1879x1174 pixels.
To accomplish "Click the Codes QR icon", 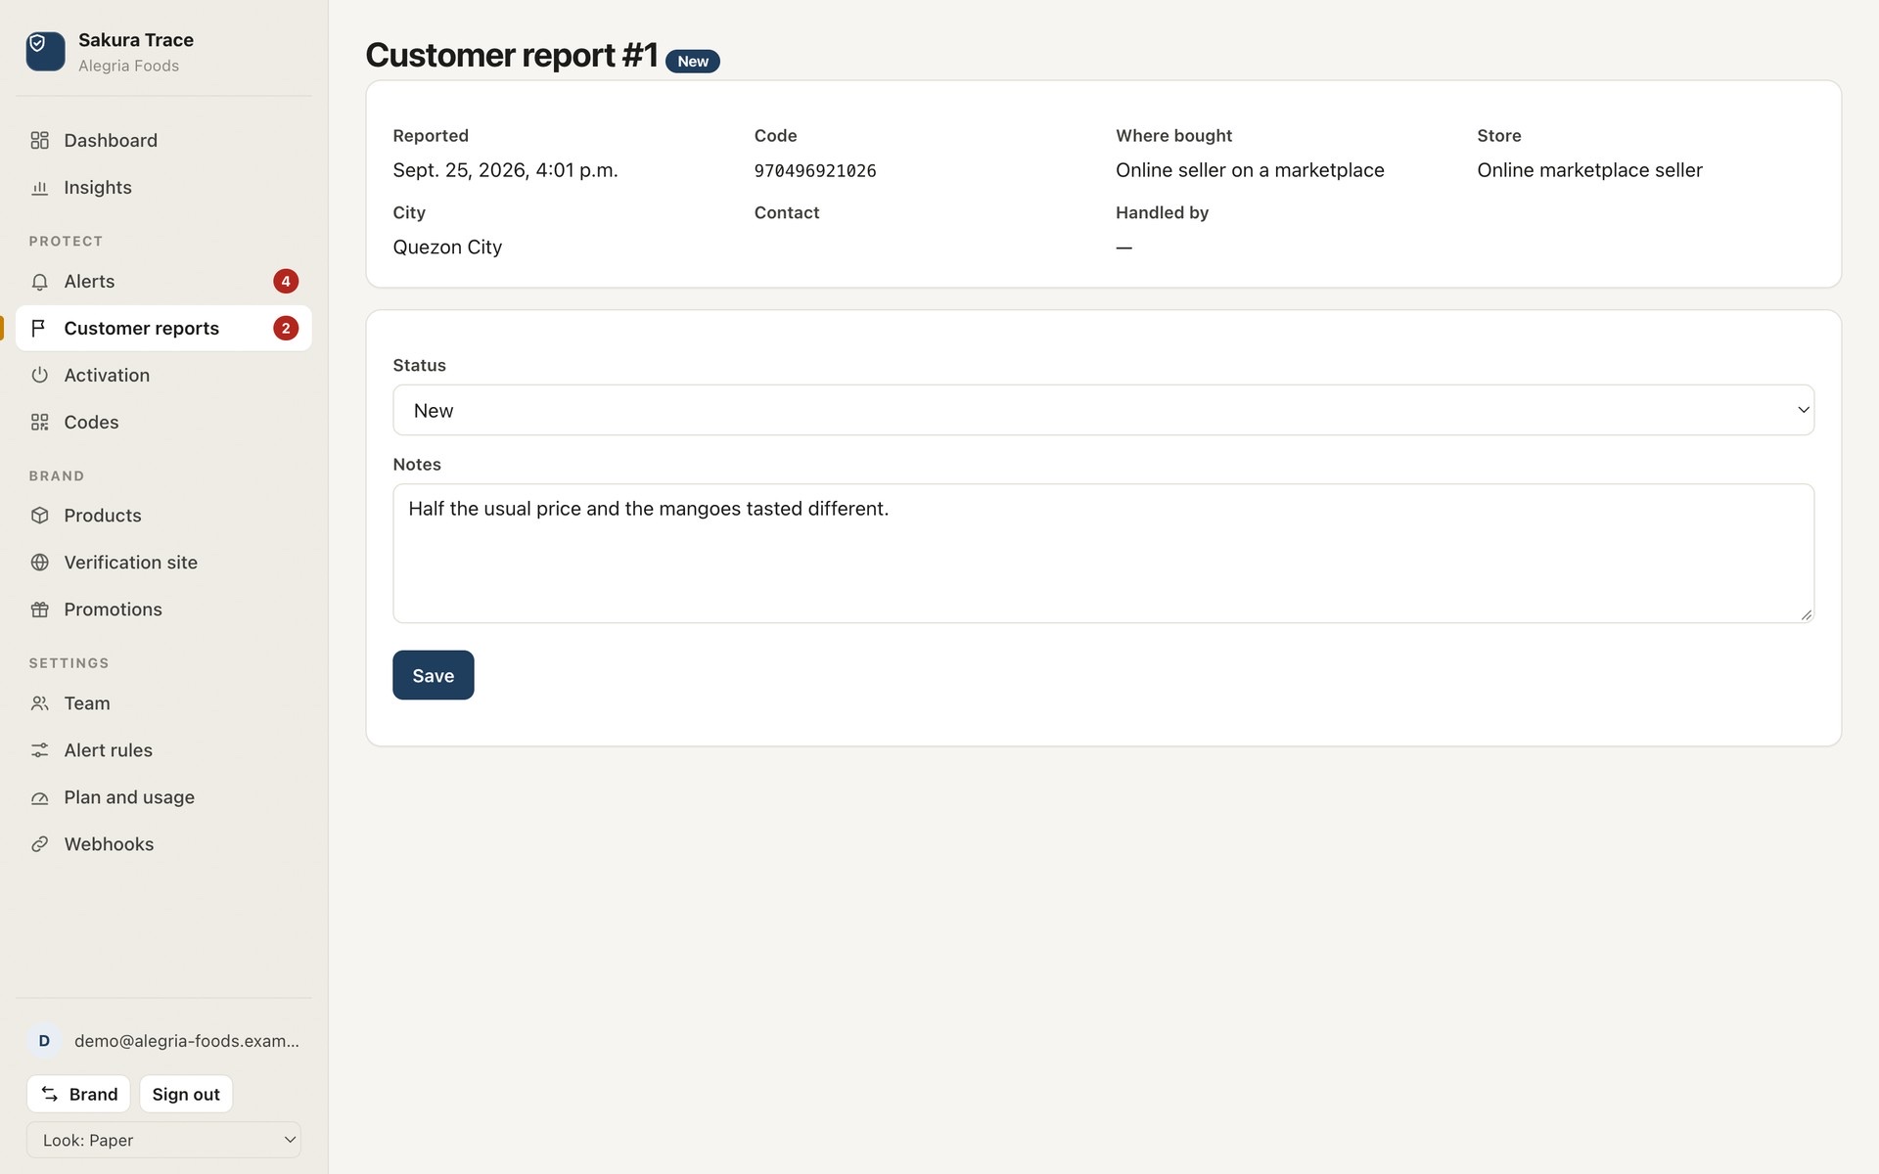I will pos(39,422).
